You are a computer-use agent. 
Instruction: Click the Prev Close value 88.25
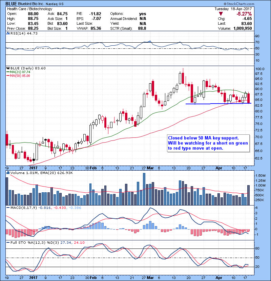(33, 28)
